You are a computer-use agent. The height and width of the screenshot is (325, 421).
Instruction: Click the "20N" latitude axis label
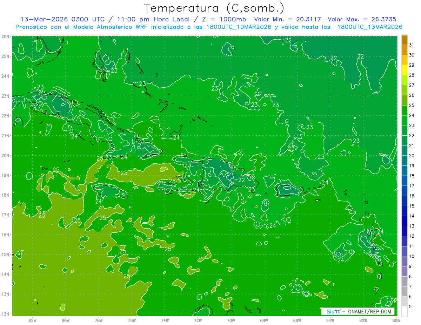click(x=6, y=155)
